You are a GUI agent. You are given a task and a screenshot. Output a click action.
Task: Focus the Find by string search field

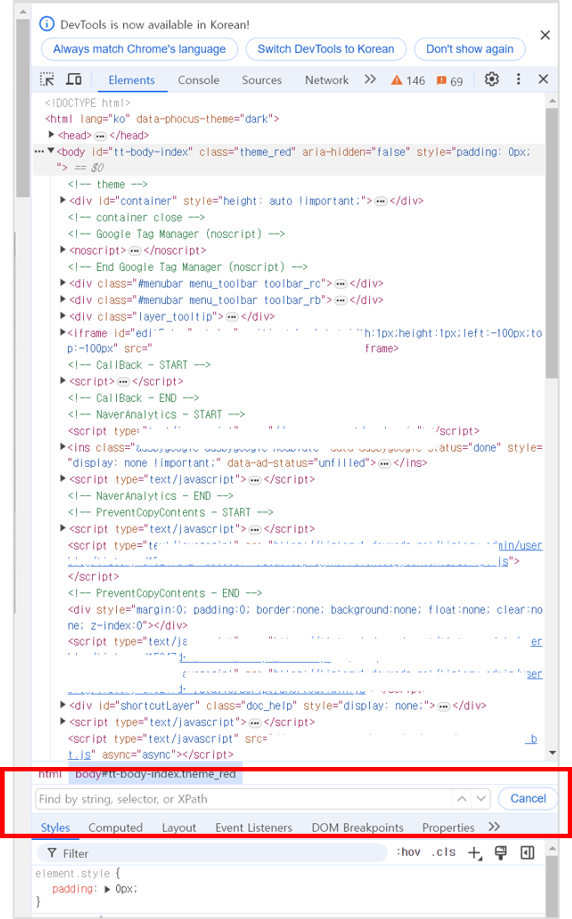pos(243,799)
